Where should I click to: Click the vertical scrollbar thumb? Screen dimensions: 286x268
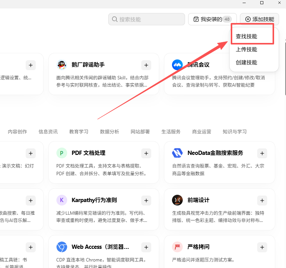[x=285, y=68]
